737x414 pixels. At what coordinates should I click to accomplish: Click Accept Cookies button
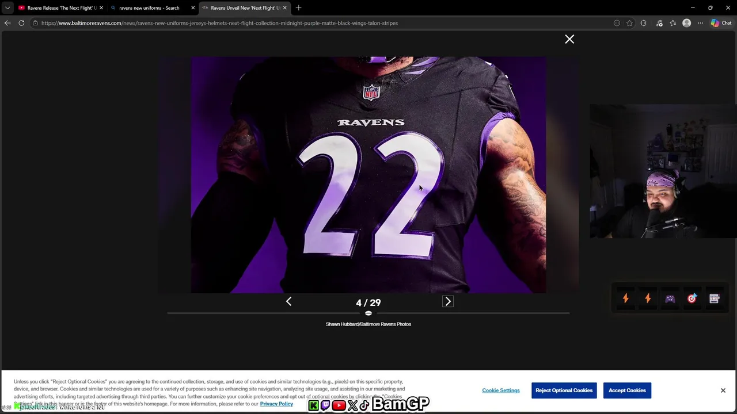click(x=627, y=390)
